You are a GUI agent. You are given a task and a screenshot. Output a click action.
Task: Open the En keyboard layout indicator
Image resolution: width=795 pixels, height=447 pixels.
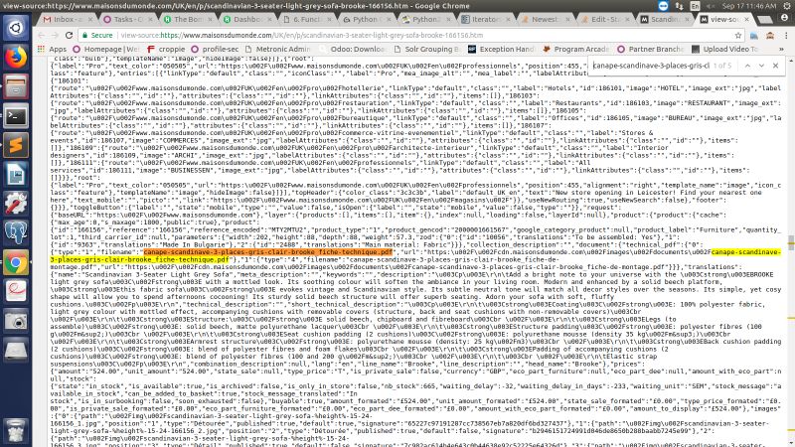[x=695, y=6]
